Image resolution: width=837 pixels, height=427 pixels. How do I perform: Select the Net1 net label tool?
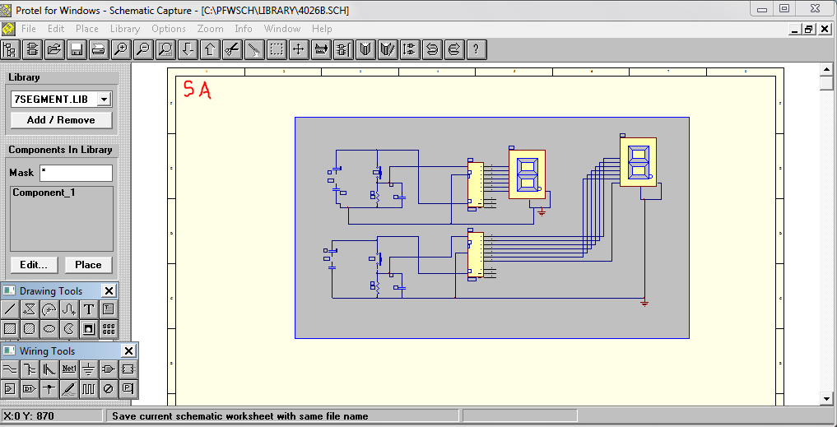click(x=69, y=369)
